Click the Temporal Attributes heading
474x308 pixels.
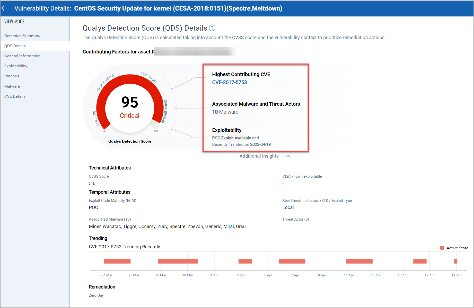[110, 192]
